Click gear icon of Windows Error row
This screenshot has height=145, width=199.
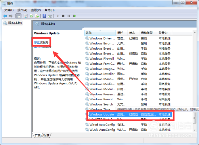87,43
